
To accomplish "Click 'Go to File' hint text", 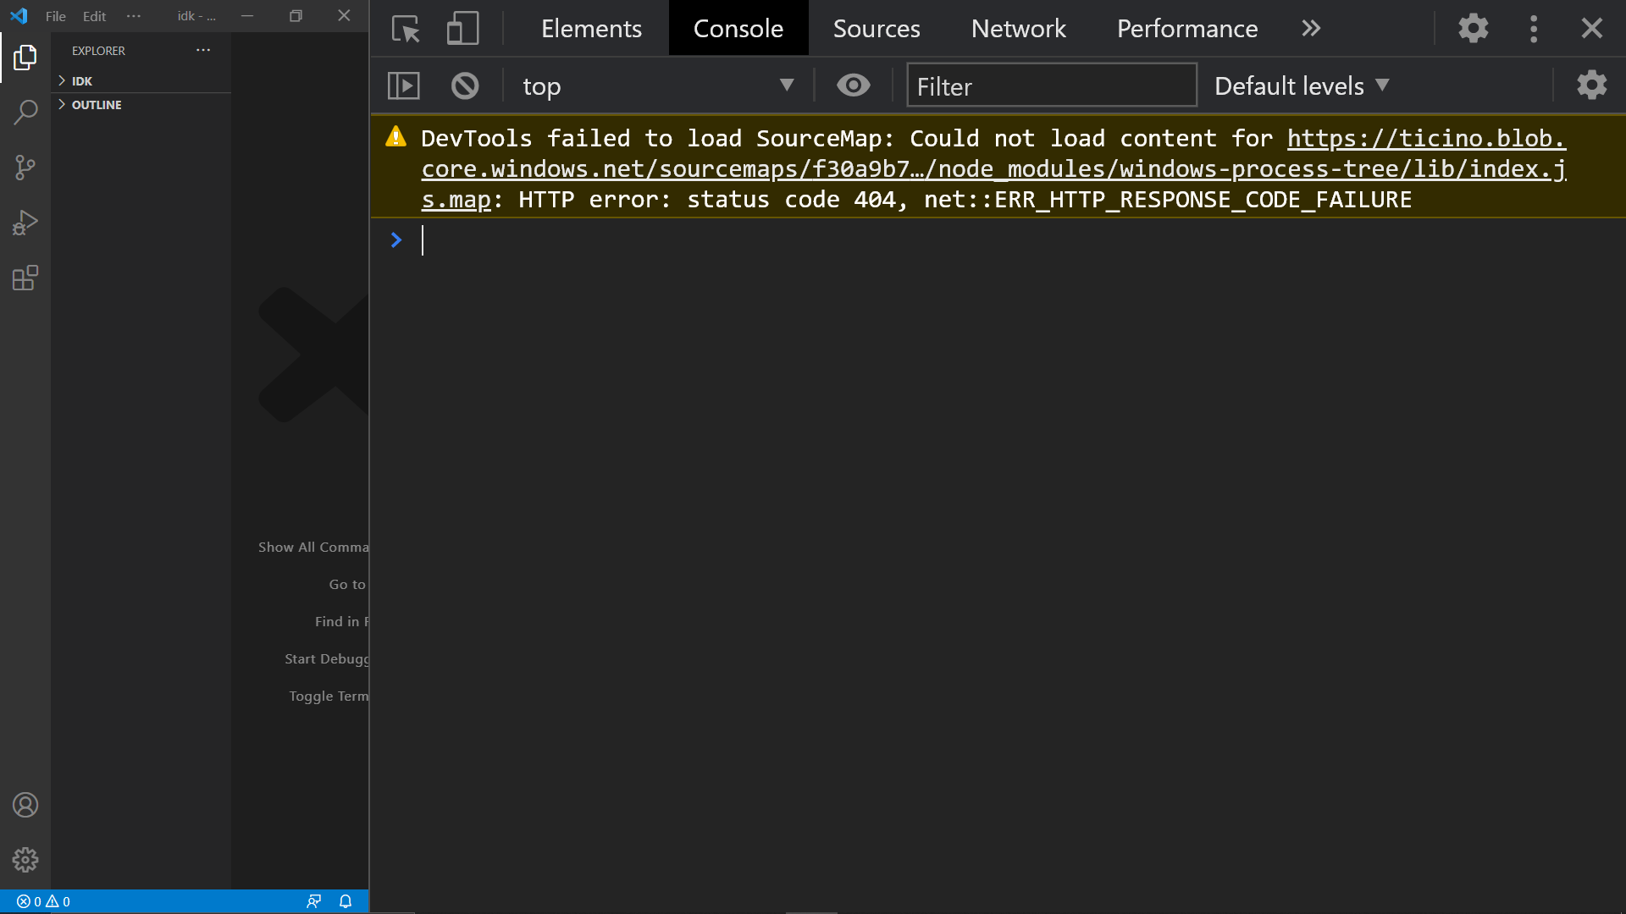I will point(347,585).
